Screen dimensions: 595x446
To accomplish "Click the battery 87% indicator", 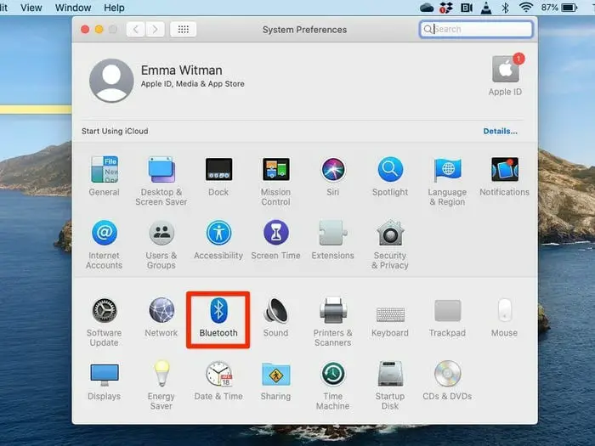I will [x=559, y=8].
